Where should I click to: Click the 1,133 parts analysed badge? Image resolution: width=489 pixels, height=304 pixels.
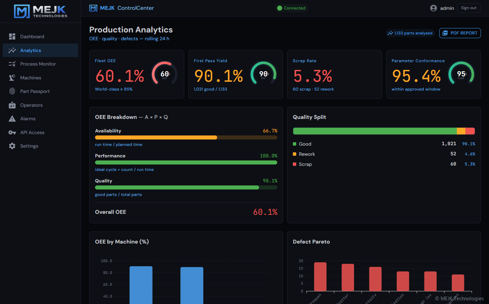click(410, 33)
